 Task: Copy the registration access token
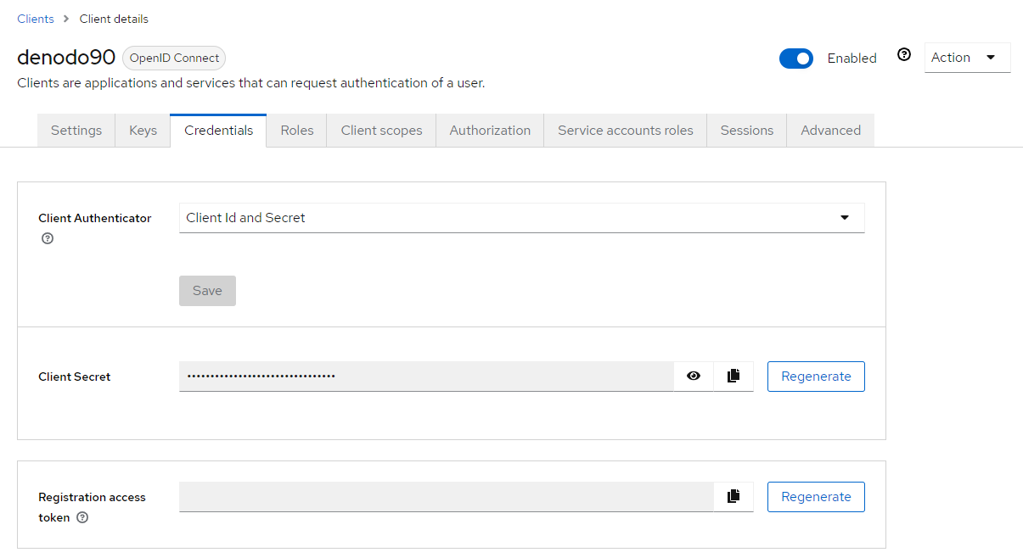click(734, 497)
